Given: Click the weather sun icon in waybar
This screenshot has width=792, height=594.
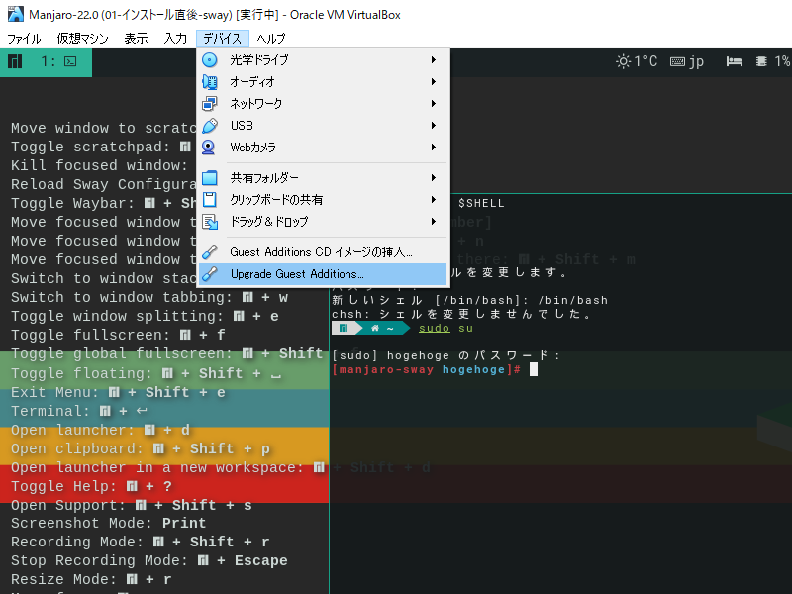Looking at the screenshot, I should tap(624, 61).
